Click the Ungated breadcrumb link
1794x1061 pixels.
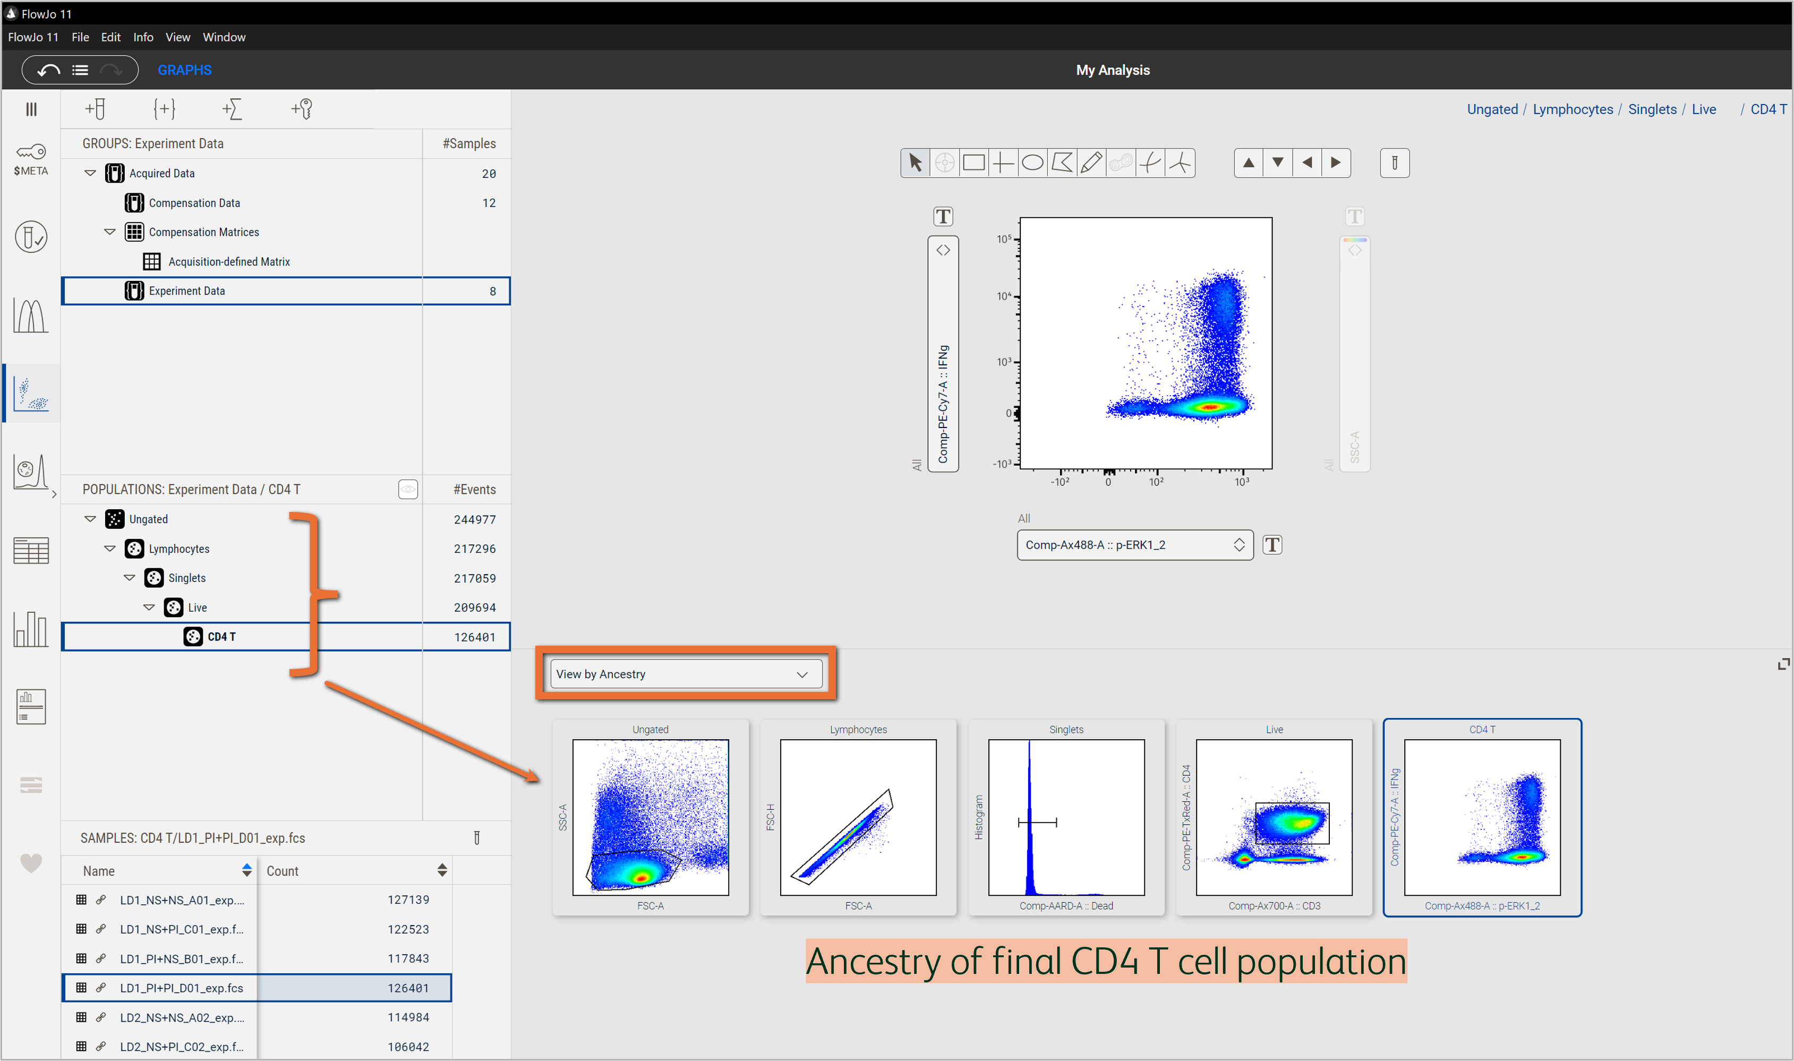pos(1492,109)
